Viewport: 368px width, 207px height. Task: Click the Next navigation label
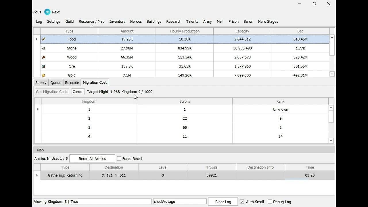click(56, 12)
